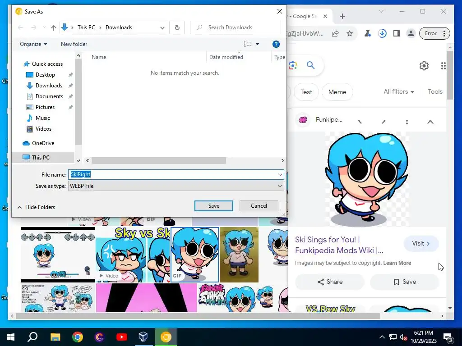Open Chrome Labs flask icon

(x=367, y=33)
